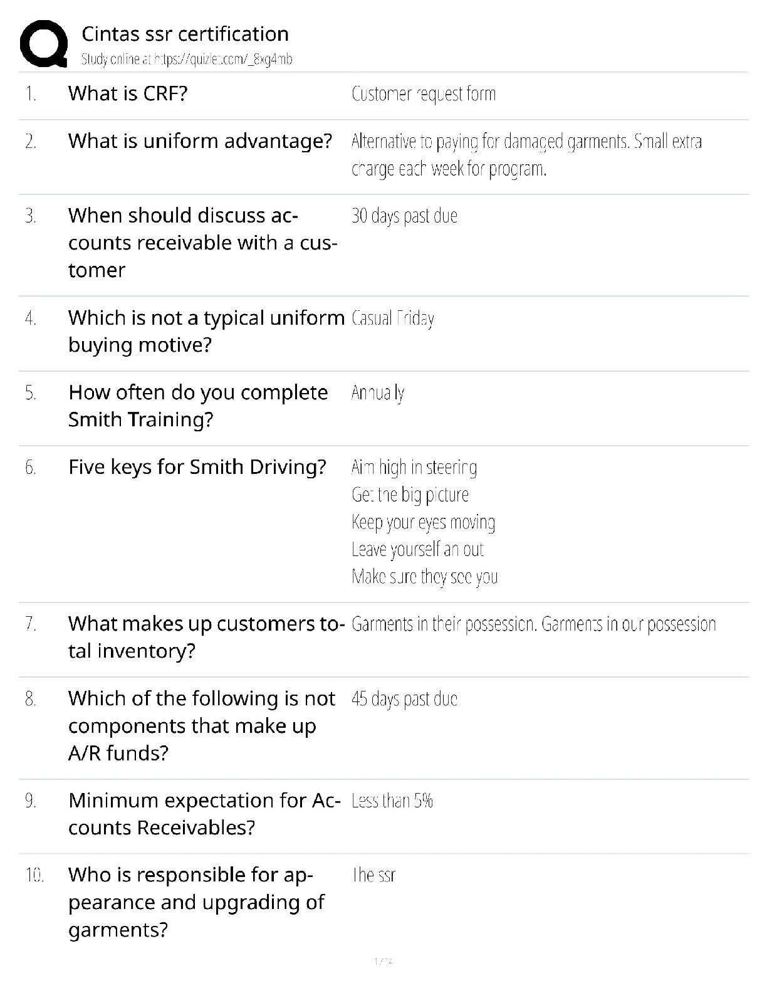The height and width of the screenshot is (993, 767).
Task: Click the '30 days past due' answer
Action: coord(404,216)
